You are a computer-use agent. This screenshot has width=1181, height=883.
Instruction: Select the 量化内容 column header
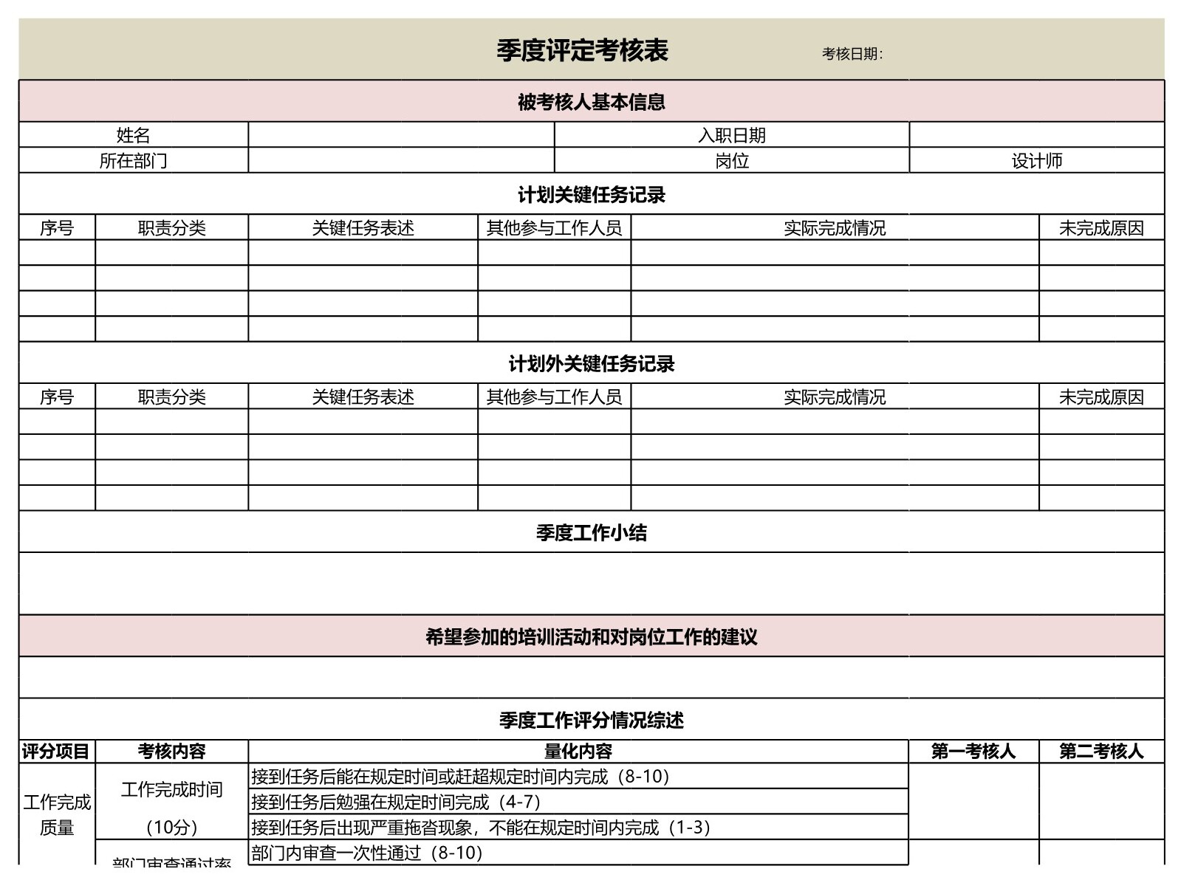click(x=578, y=752)
